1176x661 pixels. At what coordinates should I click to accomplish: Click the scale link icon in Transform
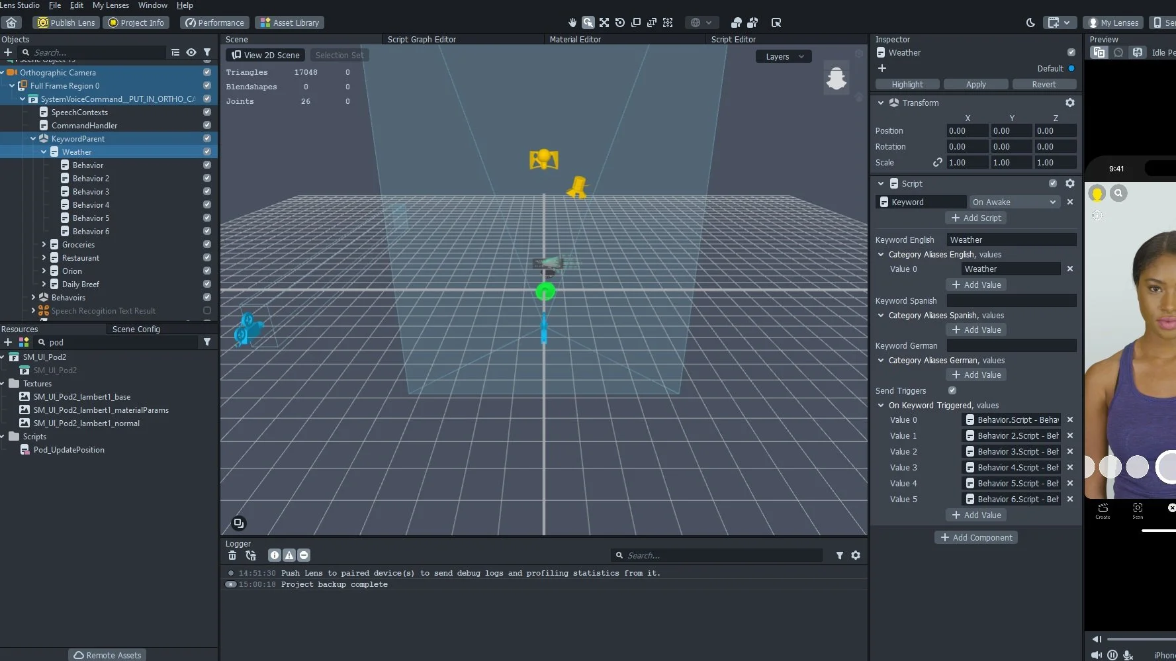(937, 162)
